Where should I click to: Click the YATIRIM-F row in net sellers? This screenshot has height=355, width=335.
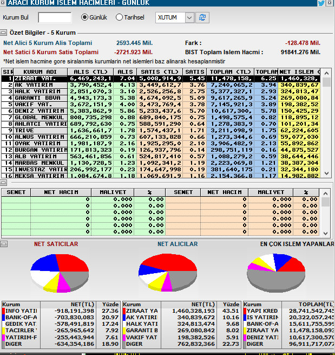coord(61,337)
